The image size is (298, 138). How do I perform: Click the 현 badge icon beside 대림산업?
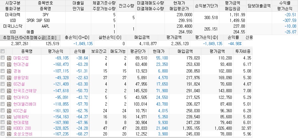point(9,58)
